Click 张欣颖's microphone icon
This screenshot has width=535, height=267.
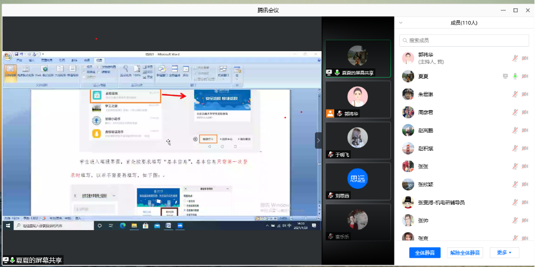(x=515, y=184)
